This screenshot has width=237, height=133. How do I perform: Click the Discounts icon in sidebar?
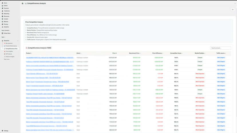pos(2,16)
